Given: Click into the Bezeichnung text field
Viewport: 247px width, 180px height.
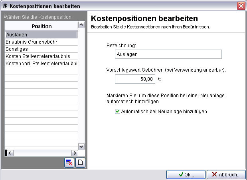Looking at the screenshot, I should pos(168,54).
